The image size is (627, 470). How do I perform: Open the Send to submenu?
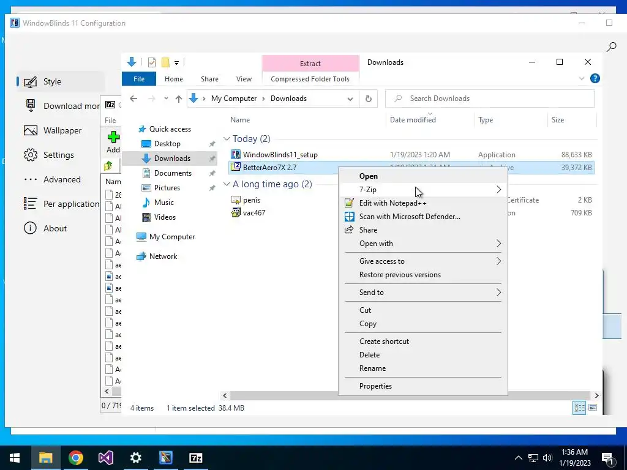423,292
